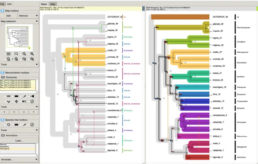The width and height of the screenshot is (258, 164).
Task: Enable radio button left of plain zoom out icon
Action: [21, 54]
